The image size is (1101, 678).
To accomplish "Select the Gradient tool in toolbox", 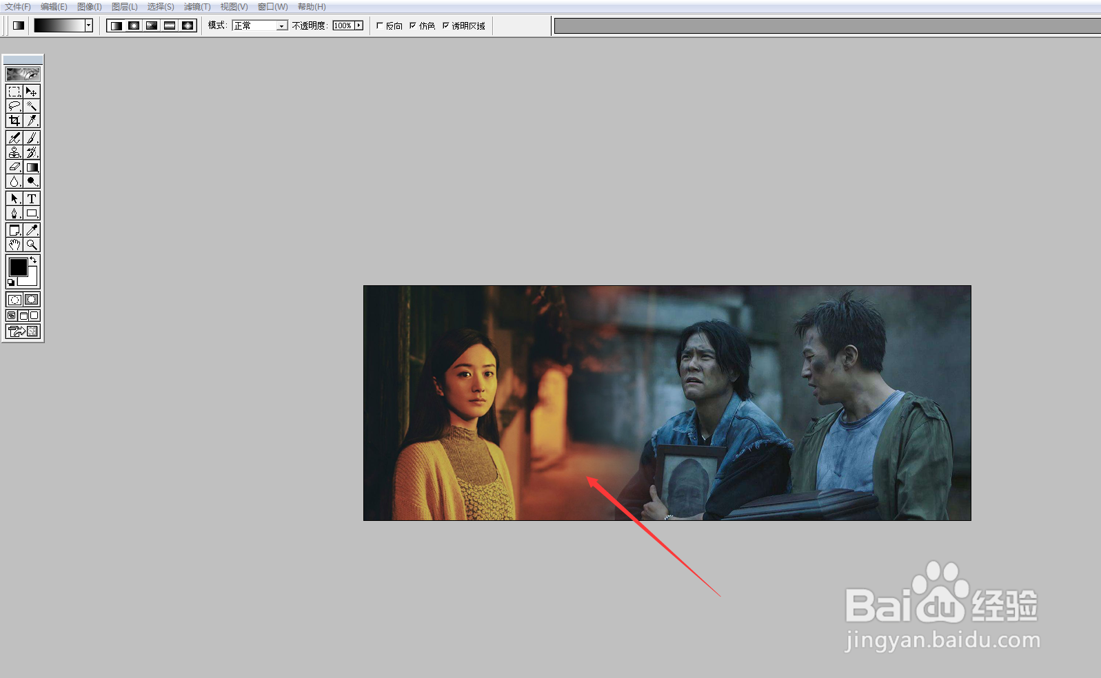I will point(32,167).
